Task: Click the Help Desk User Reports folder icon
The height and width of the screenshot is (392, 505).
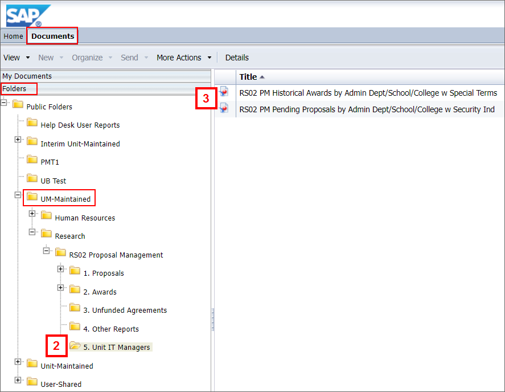Action: [32, 122]
